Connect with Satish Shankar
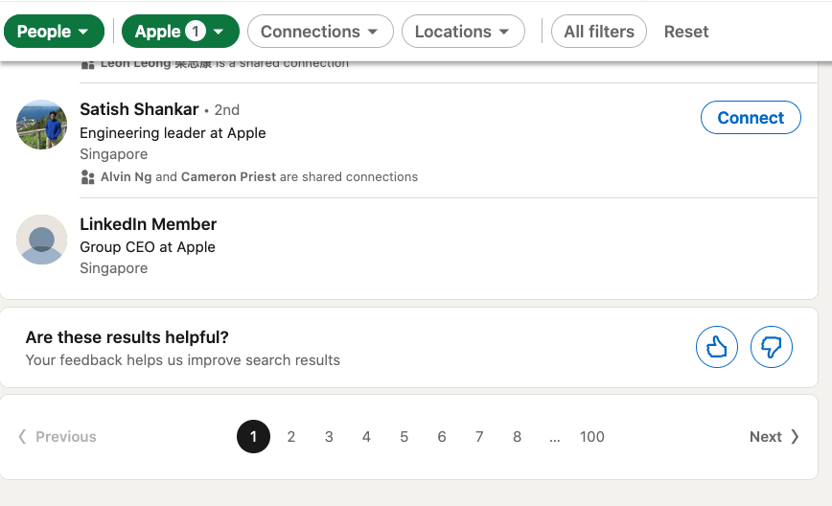Screen dimensions: 832x506 (x=751, y=117)
